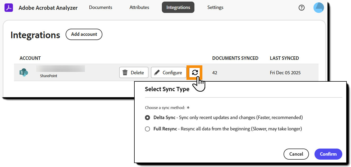Select the Full Resync radio button

(x=147, y=129)
